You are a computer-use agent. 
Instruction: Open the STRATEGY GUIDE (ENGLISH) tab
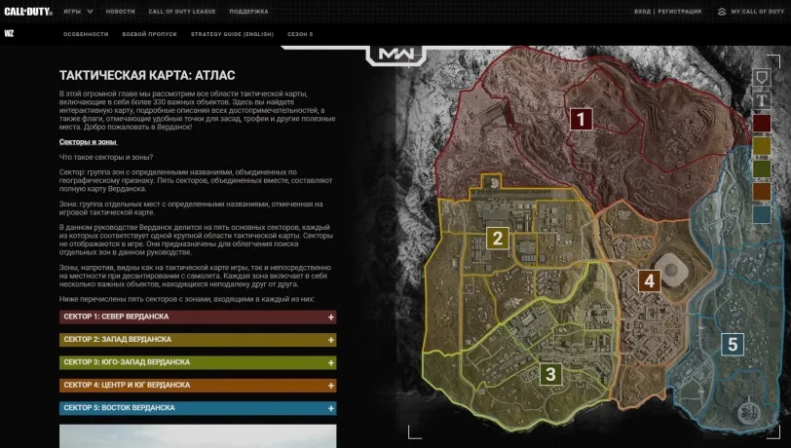(x=232, y=34)
